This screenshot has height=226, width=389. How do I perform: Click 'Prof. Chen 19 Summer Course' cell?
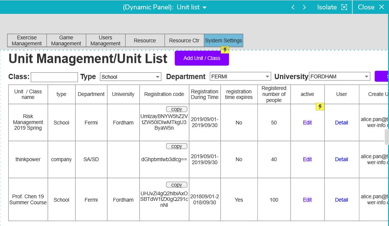coord(28,199)
